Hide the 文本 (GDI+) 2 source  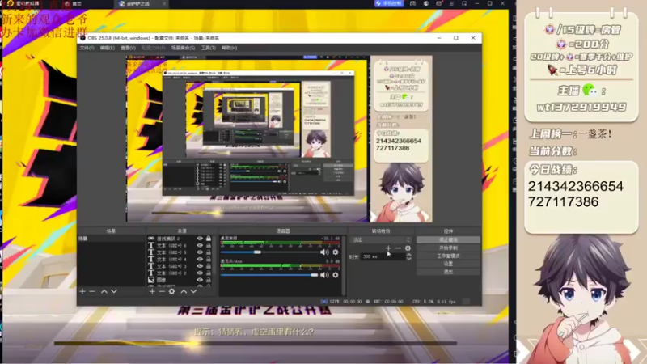pyautogui.click(x=200, y=273)
